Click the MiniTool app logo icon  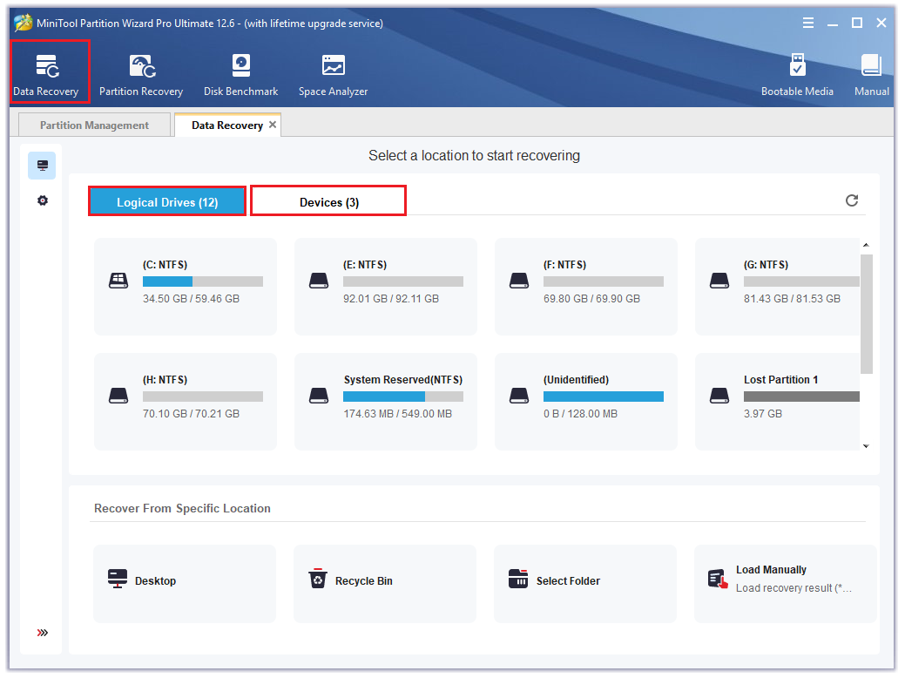24,24
